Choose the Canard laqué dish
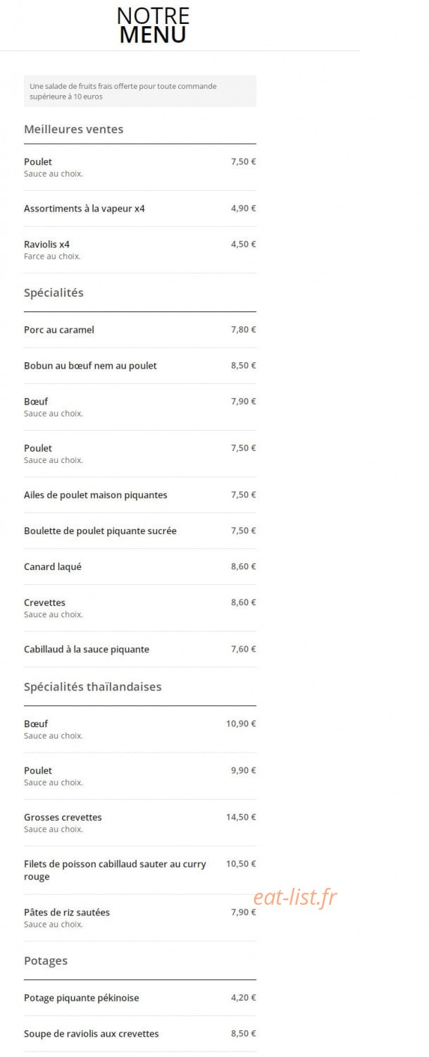 [x=139, y=567]
